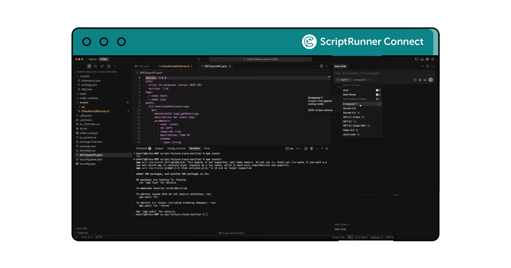
Task: Toggle the primary sidebar layout icon
Action: click(417, 59)
